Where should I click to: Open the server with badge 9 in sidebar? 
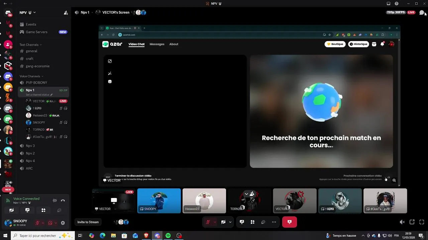tap(8, 87)
